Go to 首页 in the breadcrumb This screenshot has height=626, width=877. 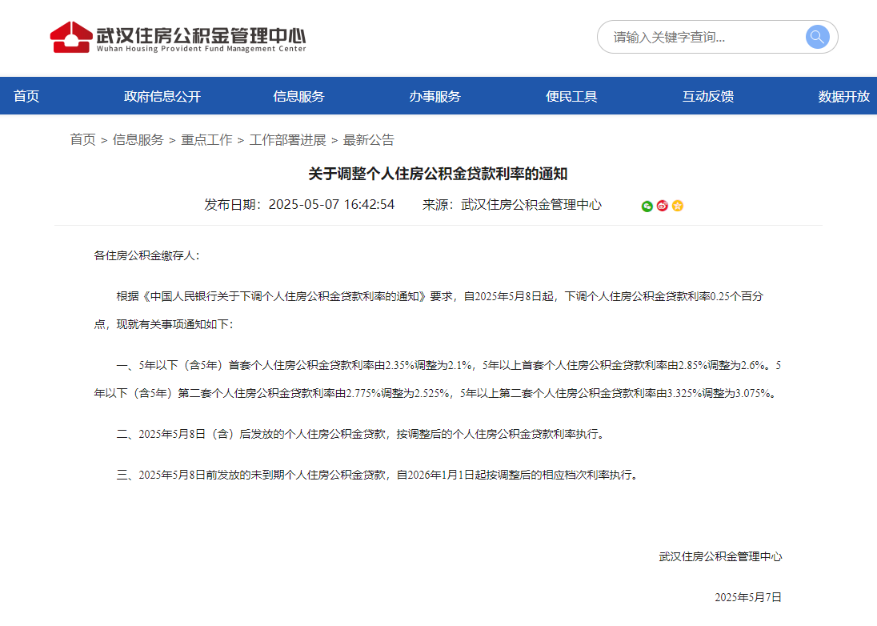point(82,140)
